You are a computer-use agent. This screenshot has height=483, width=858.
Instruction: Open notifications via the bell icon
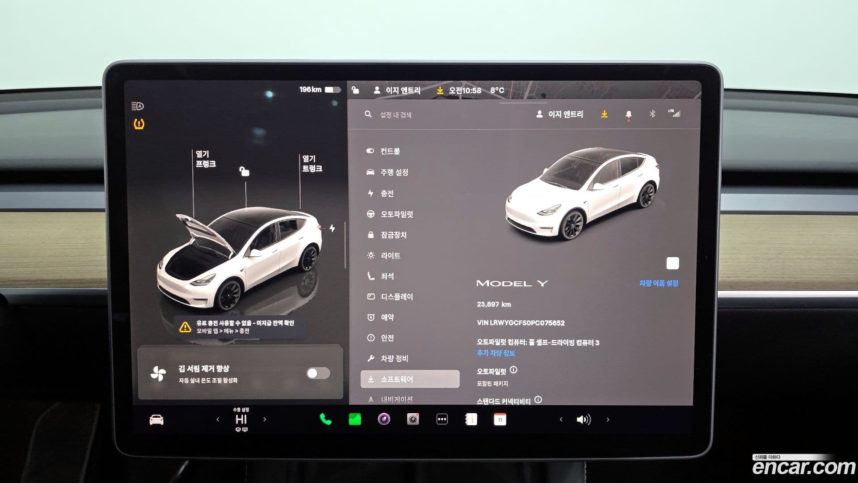pos(628,114)
